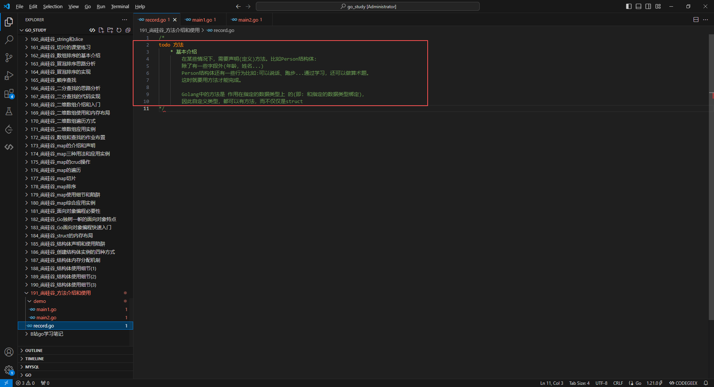This screenshot has width=714, height=387.
Task: Click breadcrumb folder 191_尚硅谷_方法介绍和使用
Action: coord(170,30)
